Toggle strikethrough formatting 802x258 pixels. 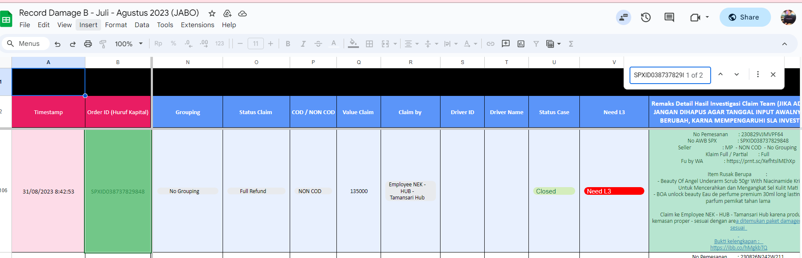tap(318, 44)
